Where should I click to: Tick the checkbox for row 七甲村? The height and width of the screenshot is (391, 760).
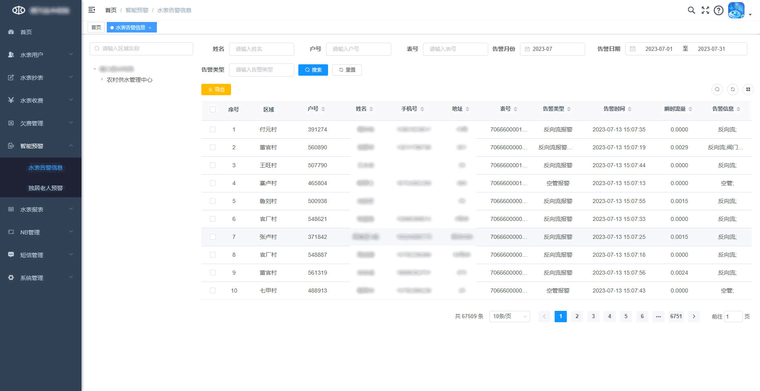(x=213, y=291)
